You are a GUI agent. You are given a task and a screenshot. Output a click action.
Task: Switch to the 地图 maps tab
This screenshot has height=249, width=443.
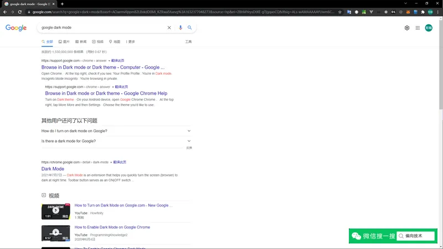115,42
